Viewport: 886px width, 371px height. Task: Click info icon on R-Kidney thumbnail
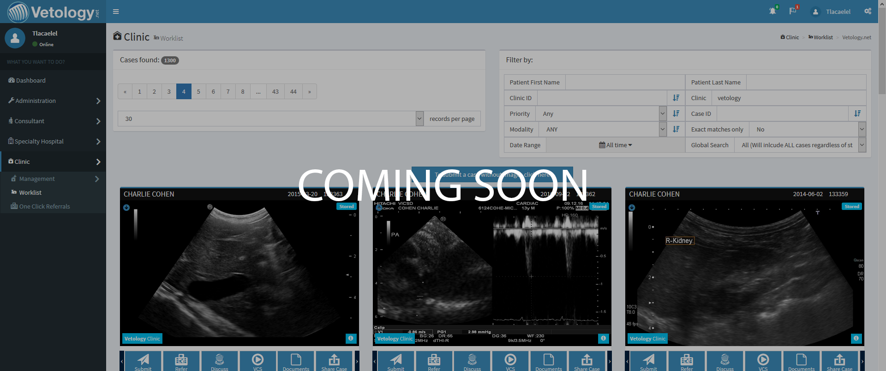point(856,338)
